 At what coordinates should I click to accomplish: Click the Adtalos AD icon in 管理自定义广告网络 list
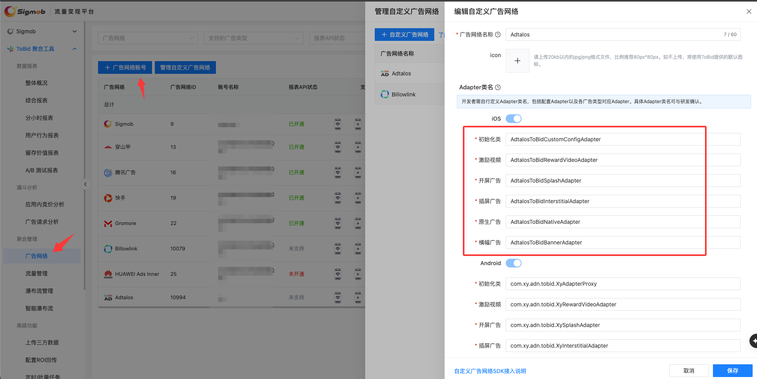pos(385,73)
